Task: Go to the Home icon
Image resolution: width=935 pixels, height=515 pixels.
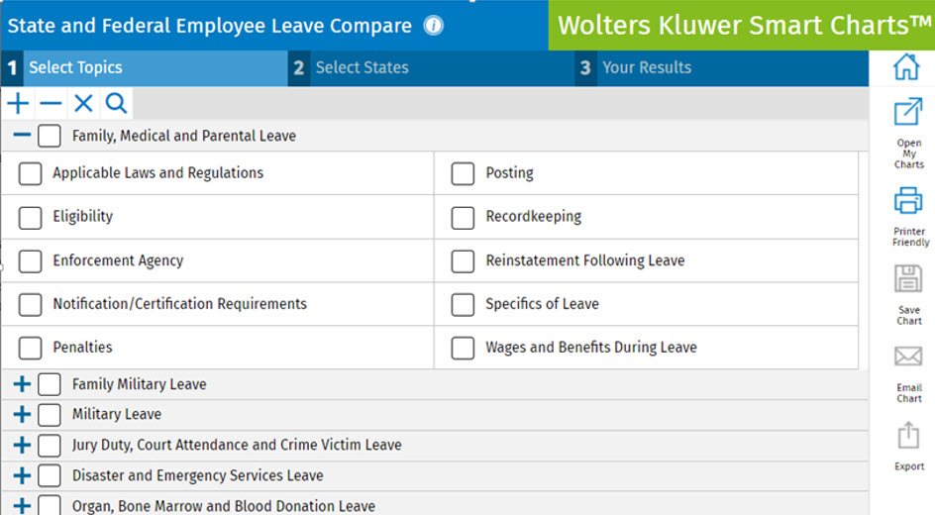Action: (x=907, y=67)
